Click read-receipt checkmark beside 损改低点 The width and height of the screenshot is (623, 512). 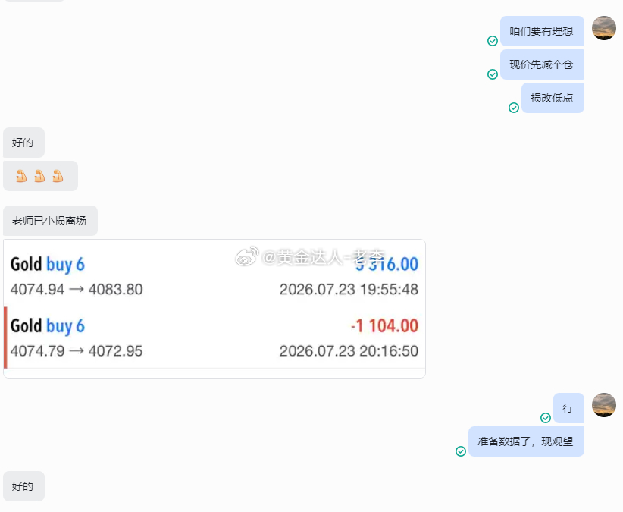pos(514,108)
